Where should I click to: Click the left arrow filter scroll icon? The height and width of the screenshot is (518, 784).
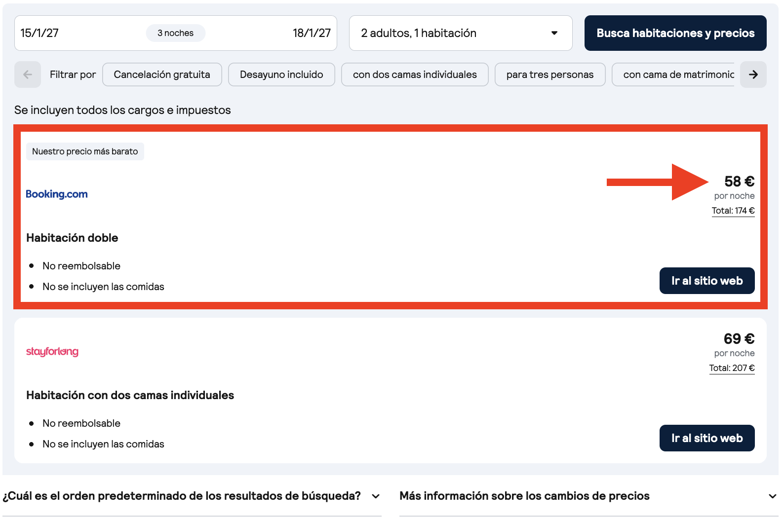click(x=28, y=74)
